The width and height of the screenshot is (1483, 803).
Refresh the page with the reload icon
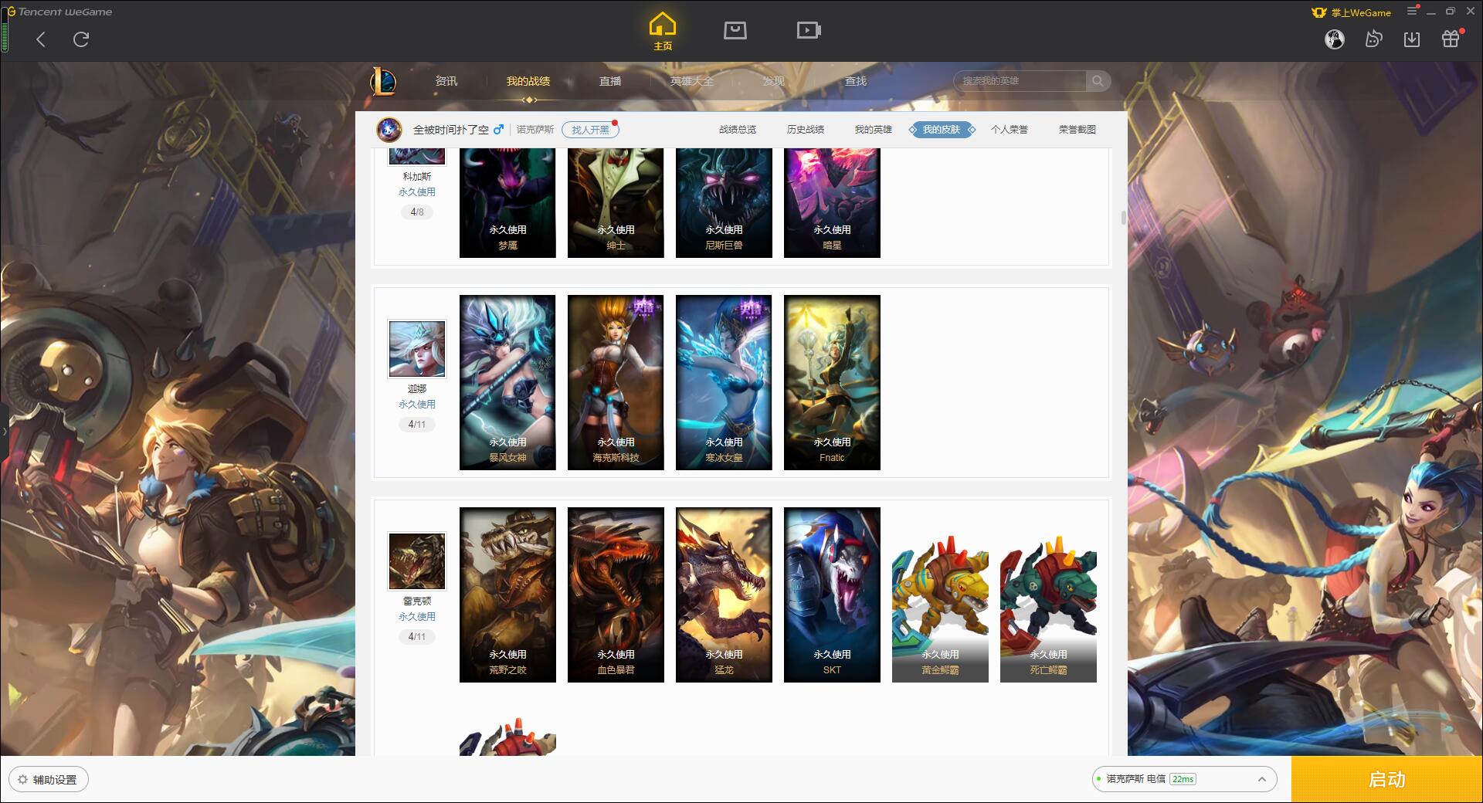pos(81,39)
